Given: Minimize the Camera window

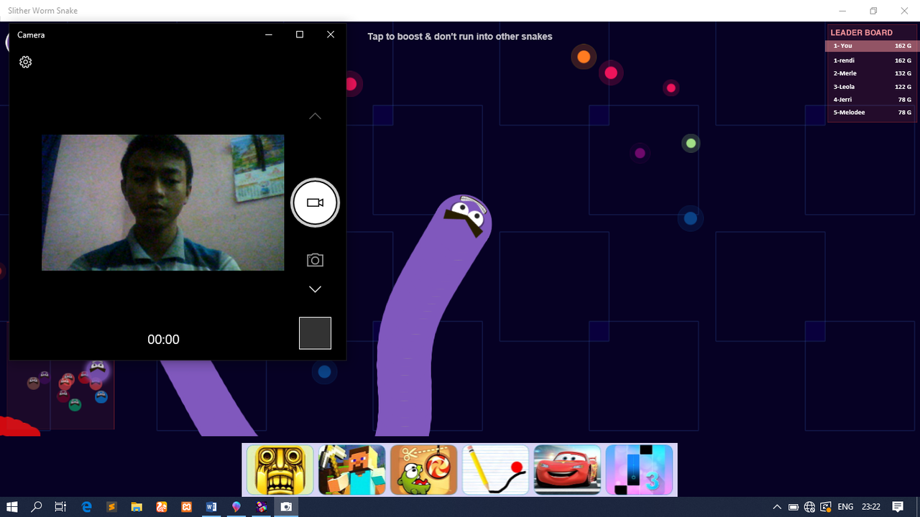Looking at the screenshot, I should [x=269, y=34].
